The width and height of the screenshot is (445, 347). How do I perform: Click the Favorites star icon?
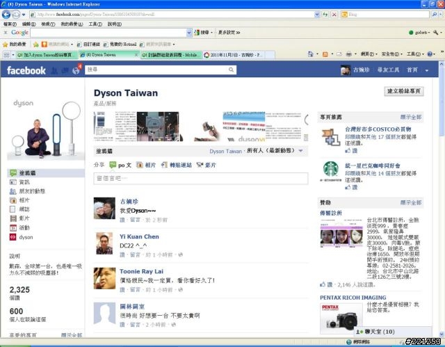(x=5, y=45)
